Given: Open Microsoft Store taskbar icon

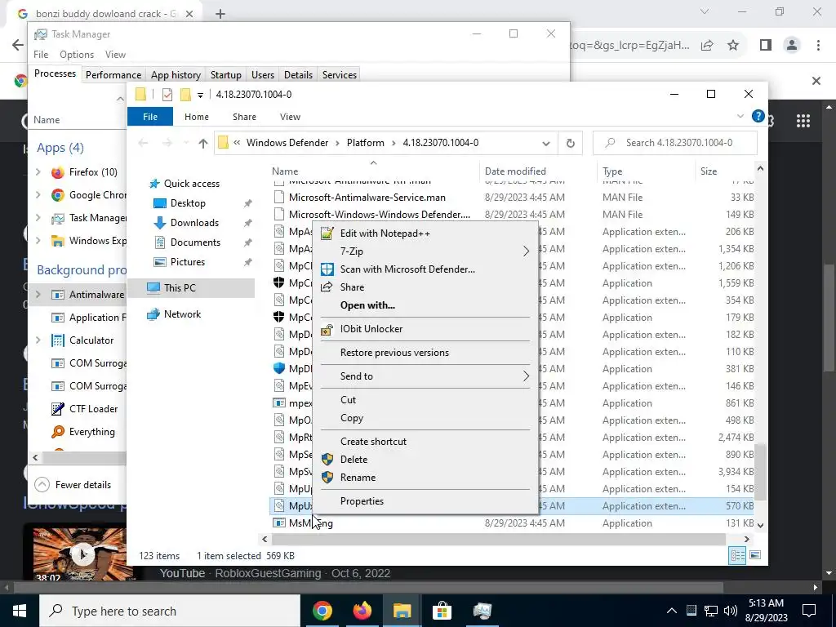Looking at the screenshot, I should click(x=442, y=611).
